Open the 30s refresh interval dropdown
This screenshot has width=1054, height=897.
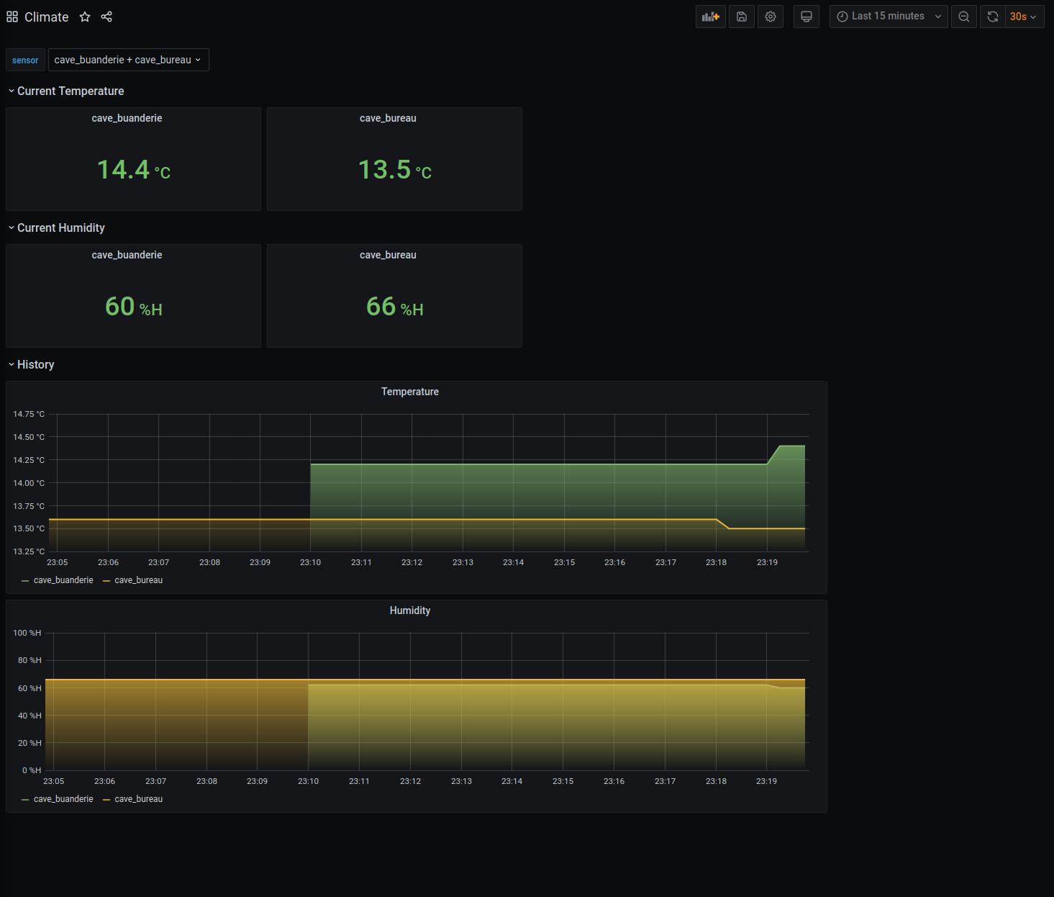pyautogui.click(x=1023, y=17)
